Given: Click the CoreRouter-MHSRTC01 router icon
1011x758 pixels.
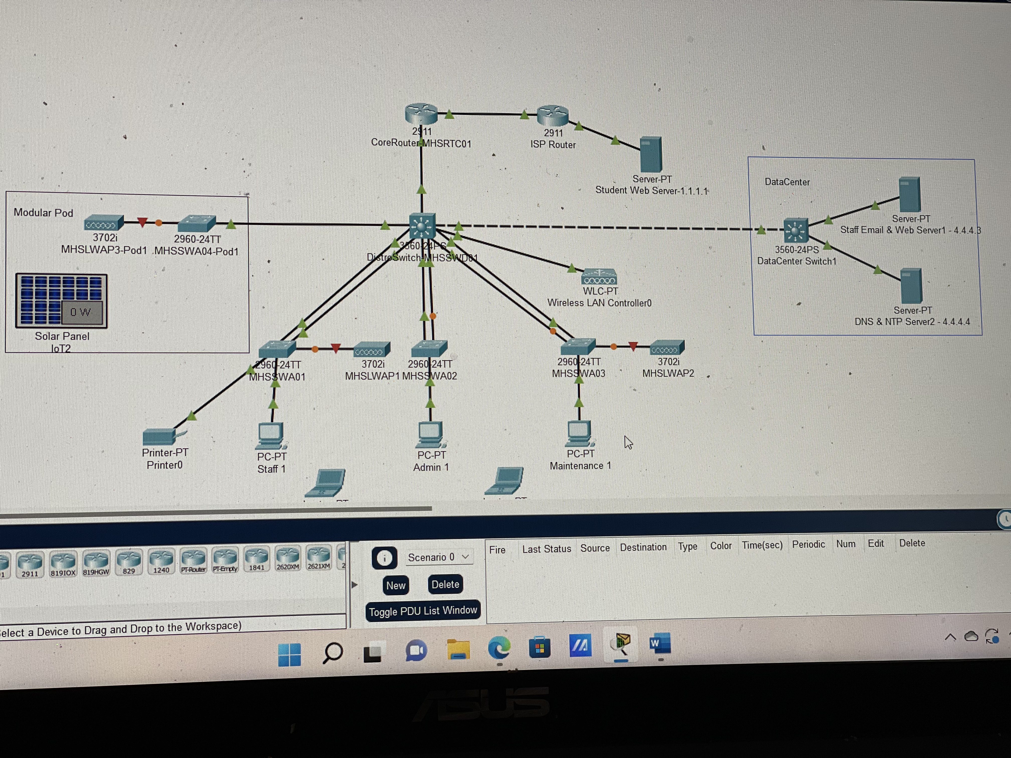Looking at the screenshot, I should pyautogui.click(x=421, y=114).
